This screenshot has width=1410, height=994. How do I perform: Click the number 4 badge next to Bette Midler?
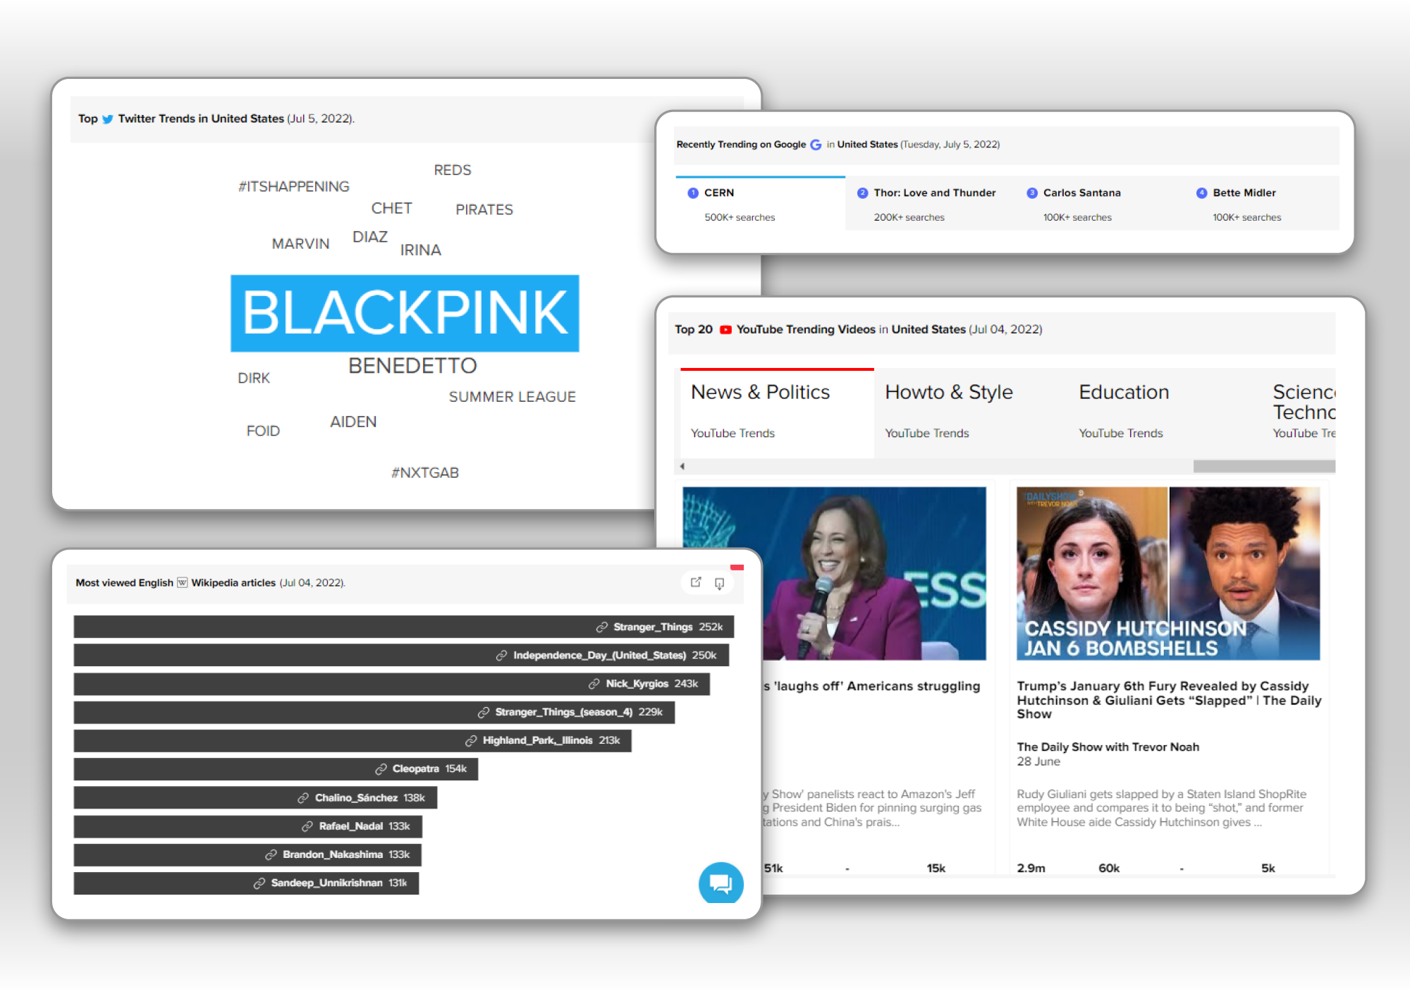(1201, 193)
